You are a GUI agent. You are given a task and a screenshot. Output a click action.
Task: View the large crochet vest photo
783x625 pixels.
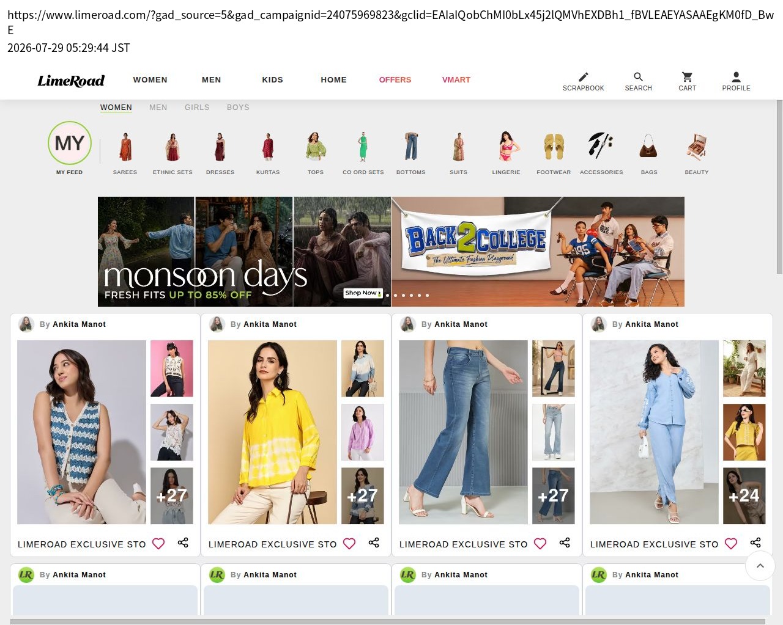click(82, 433)
